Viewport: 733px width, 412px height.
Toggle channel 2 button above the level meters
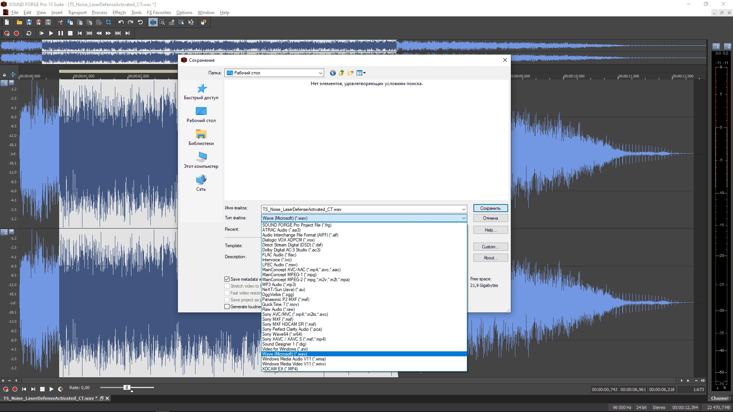(728, 46)
